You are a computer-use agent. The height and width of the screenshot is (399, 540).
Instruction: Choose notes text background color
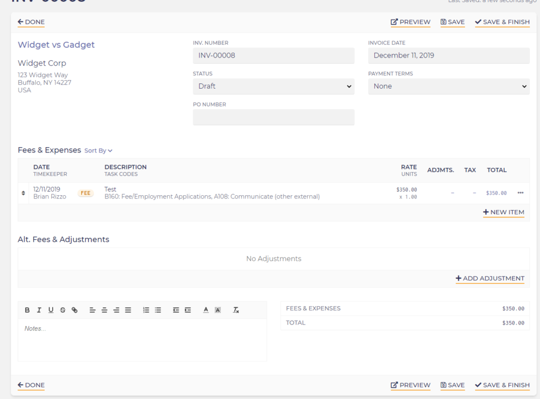(218, 310)
